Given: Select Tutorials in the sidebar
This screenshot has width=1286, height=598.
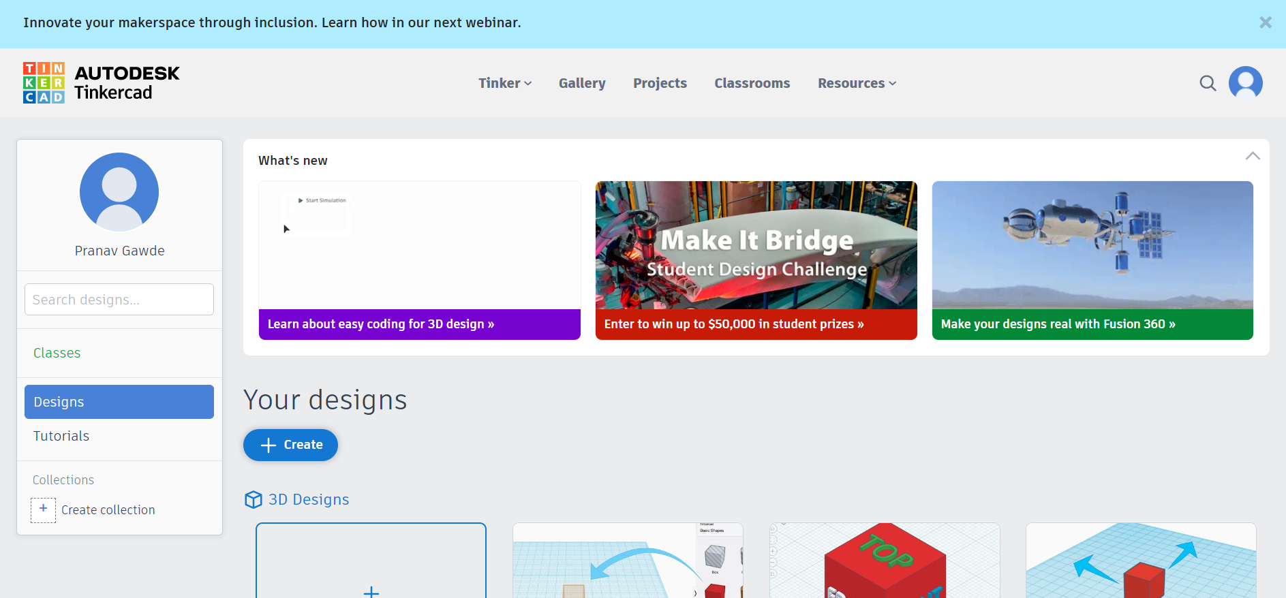Looking at the screenshot, I should (61, 436).
